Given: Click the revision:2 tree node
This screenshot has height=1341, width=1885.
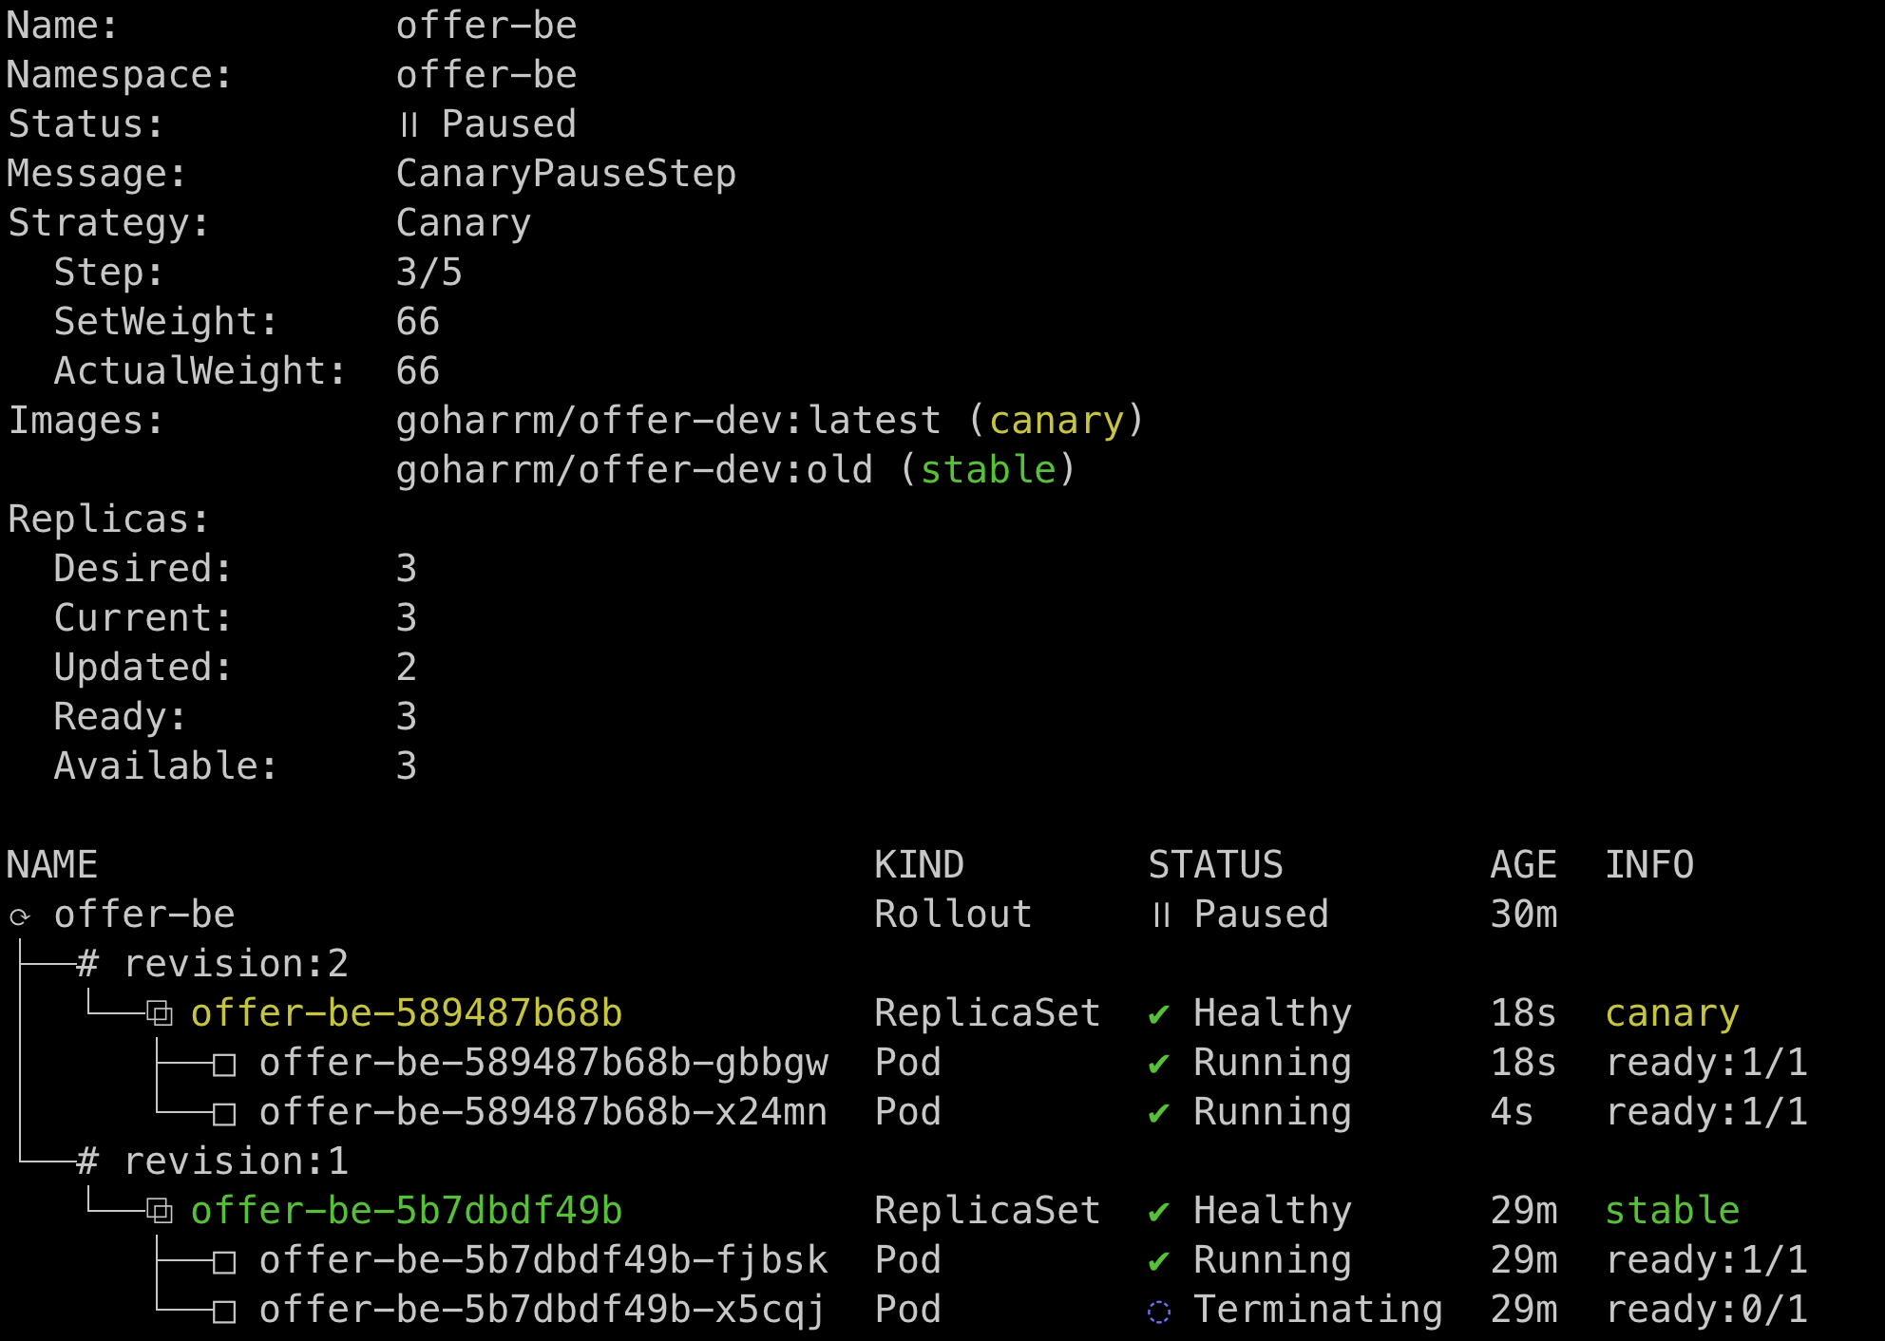Looking at the screenshot, I should 235,964.
